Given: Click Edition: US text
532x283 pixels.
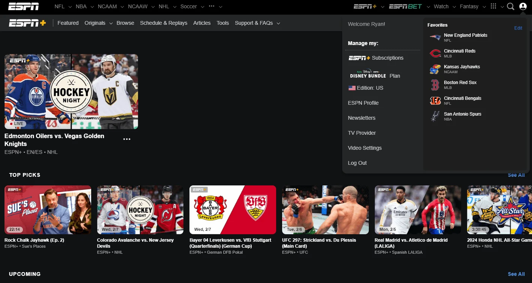Looking at the screenshot, I should 370,88.
